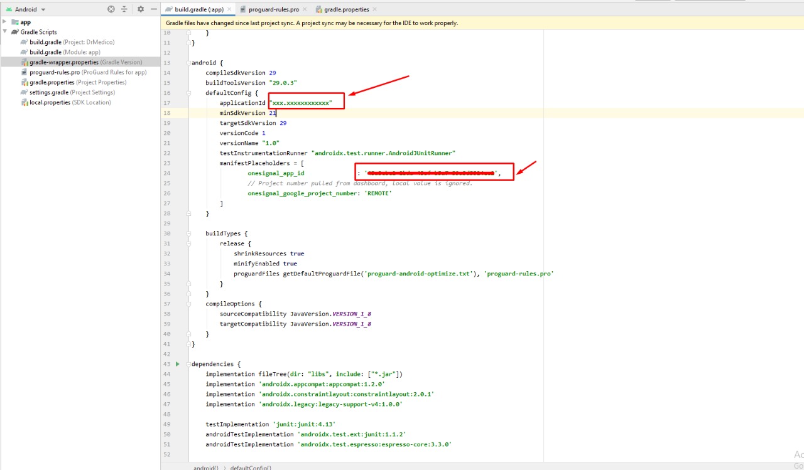This screenshot has height=470, width=804.
Task: Switch to the proguard-rules.pro tab
Action: pos(273,9)
